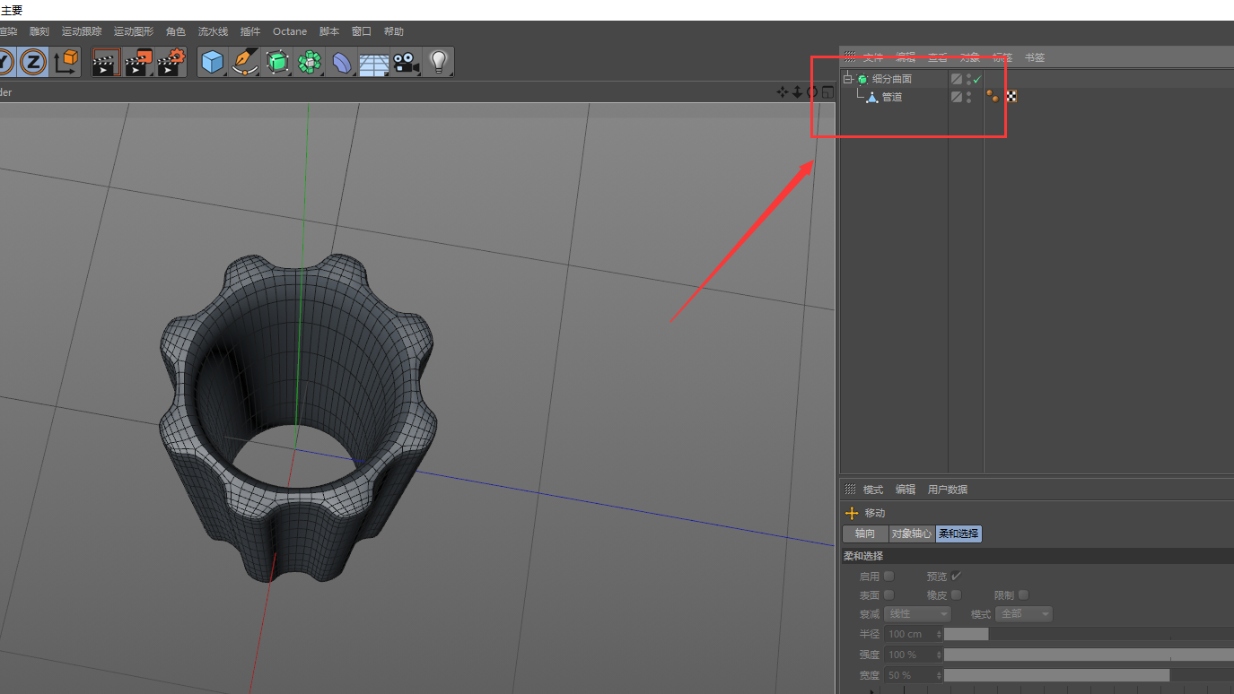Add a blue cube primitive object

(212, 62)
